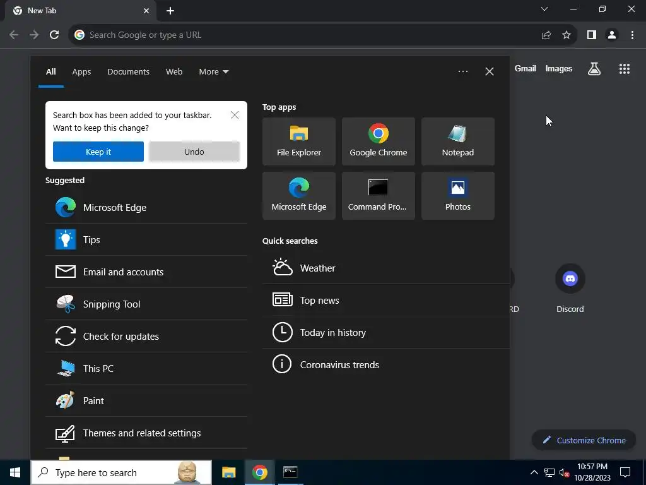
Task: Close the New Tab browser tab
Action: tap(146, 11)
